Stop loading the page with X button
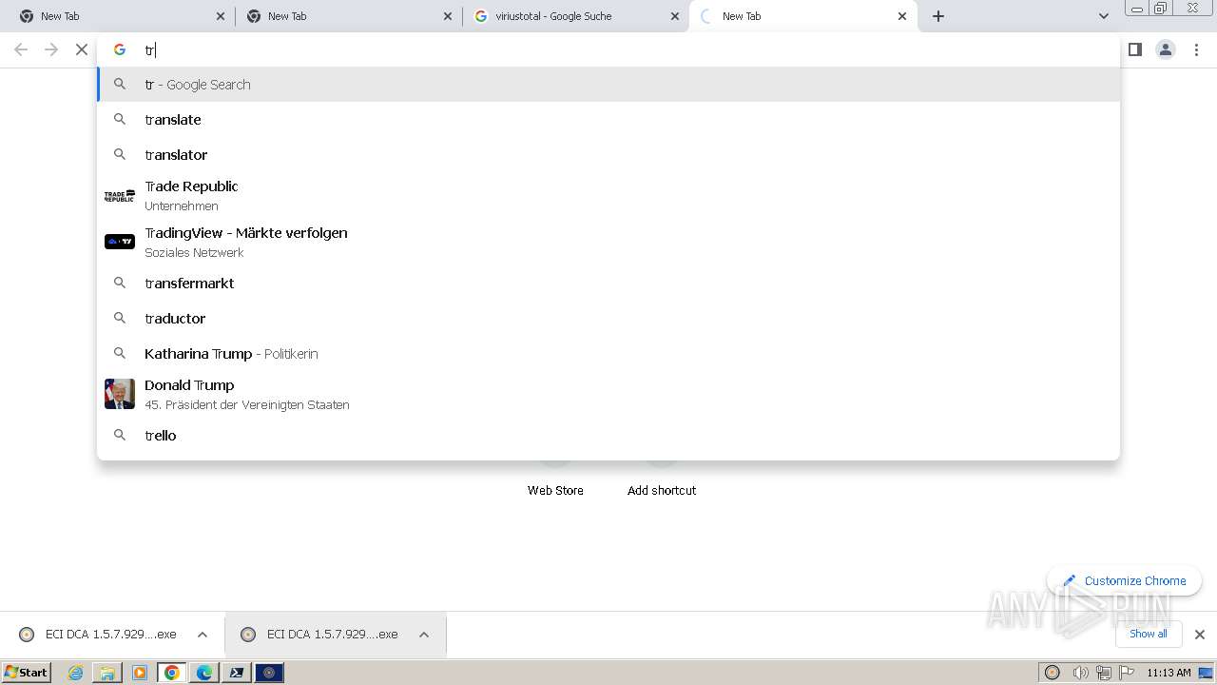 pos(82,49)
